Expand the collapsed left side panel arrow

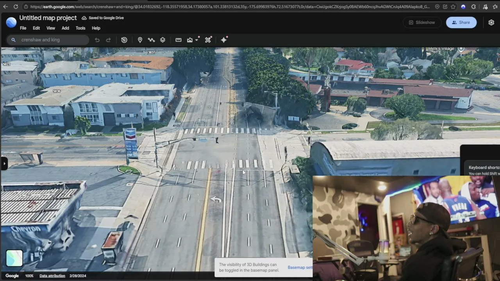click(x=4, y=164)
